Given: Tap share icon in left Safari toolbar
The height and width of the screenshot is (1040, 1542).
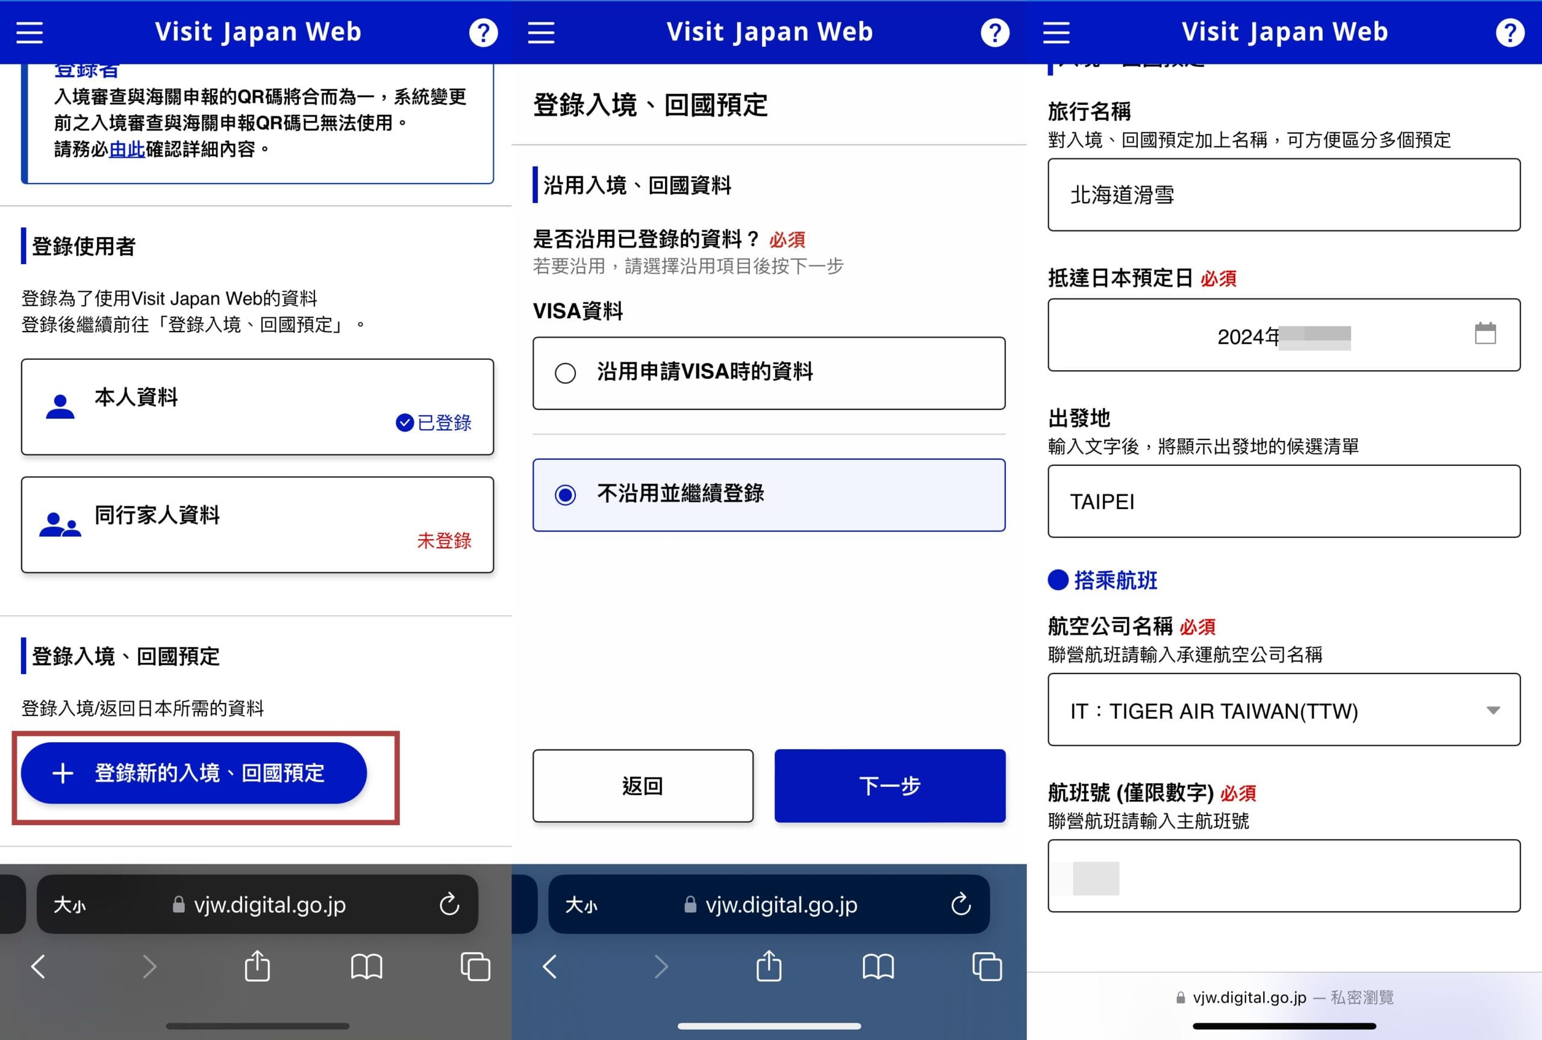Looking at the screenshot, I should (257, 966).
